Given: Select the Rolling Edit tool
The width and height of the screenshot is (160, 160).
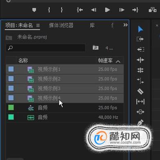Looking at the screenshot, I should pyautogui.click(x=140, y=70).
